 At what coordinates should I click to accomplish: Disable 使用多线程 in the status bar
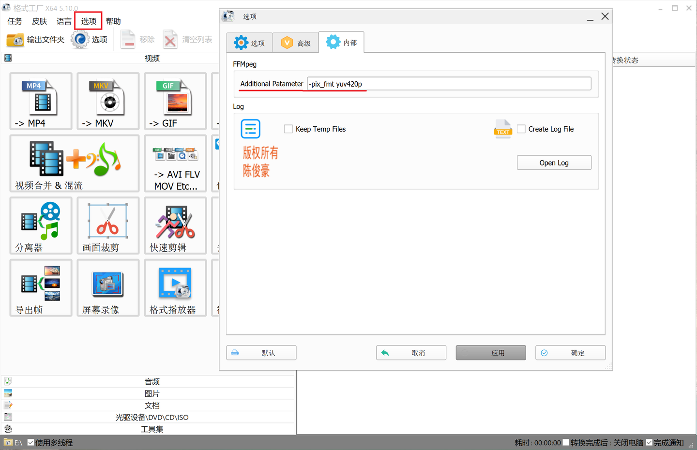coord(30,442)
